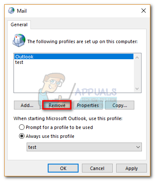This screenshot has width=155, height=181.
Task: Click the profile list scroll up arrow
Action: click(x=137, y=58)
